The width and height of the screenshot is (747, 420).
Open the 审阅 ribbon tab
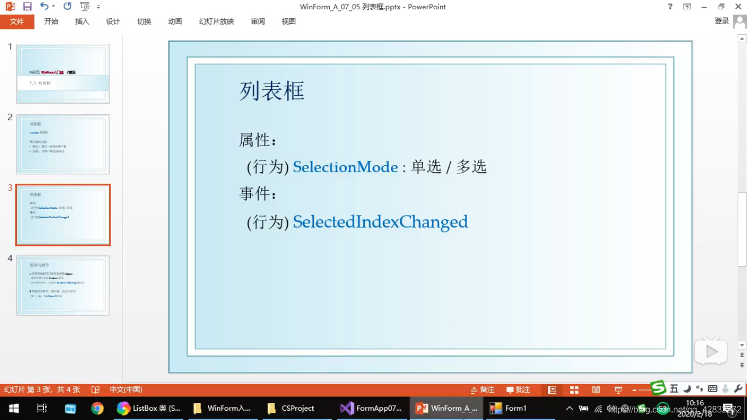pyautogui.click(x=258, y=21)
